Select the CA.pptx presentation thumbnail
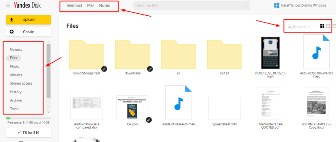Image resolution: width=336 pixels, height=142 pixels. 133,108
